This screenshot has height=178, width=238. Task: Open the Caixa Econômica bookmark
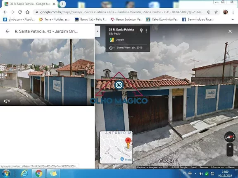pyautogui.click(x=162, y=19)
